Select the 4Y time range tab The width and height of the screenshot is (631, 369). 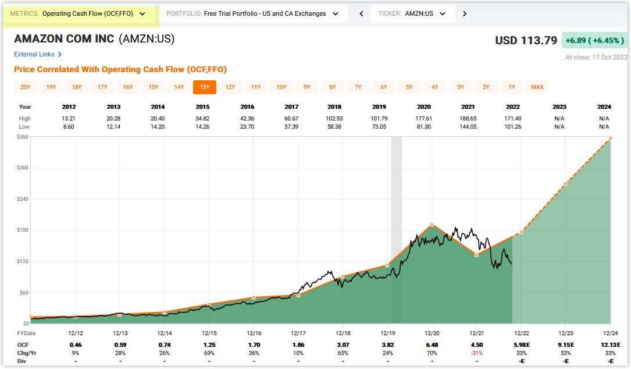(435, 87)
